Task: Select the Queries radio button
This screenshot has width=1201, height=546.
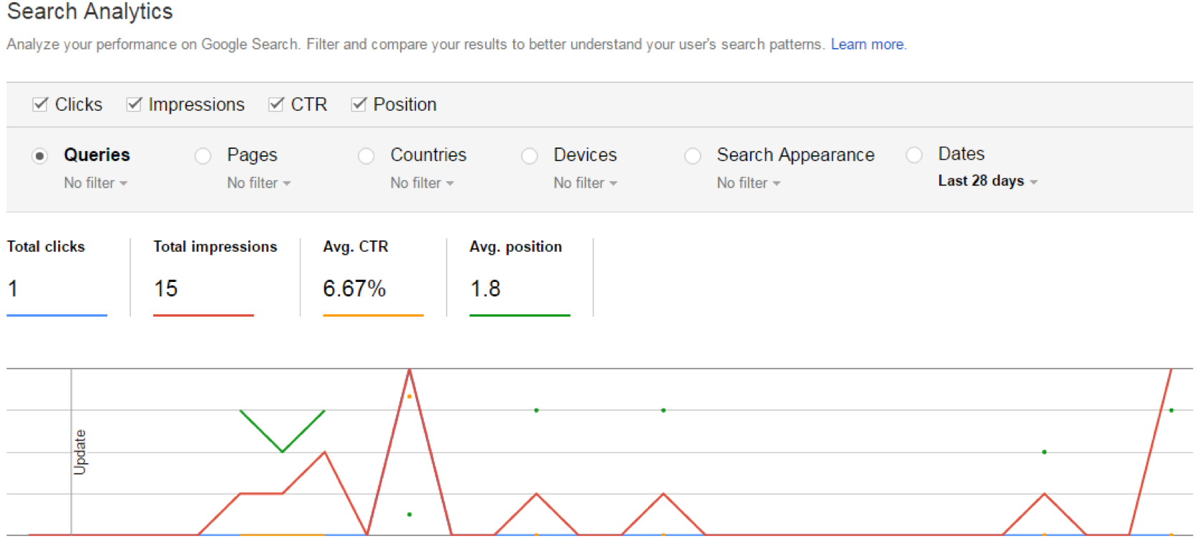Action: point(40,155)
